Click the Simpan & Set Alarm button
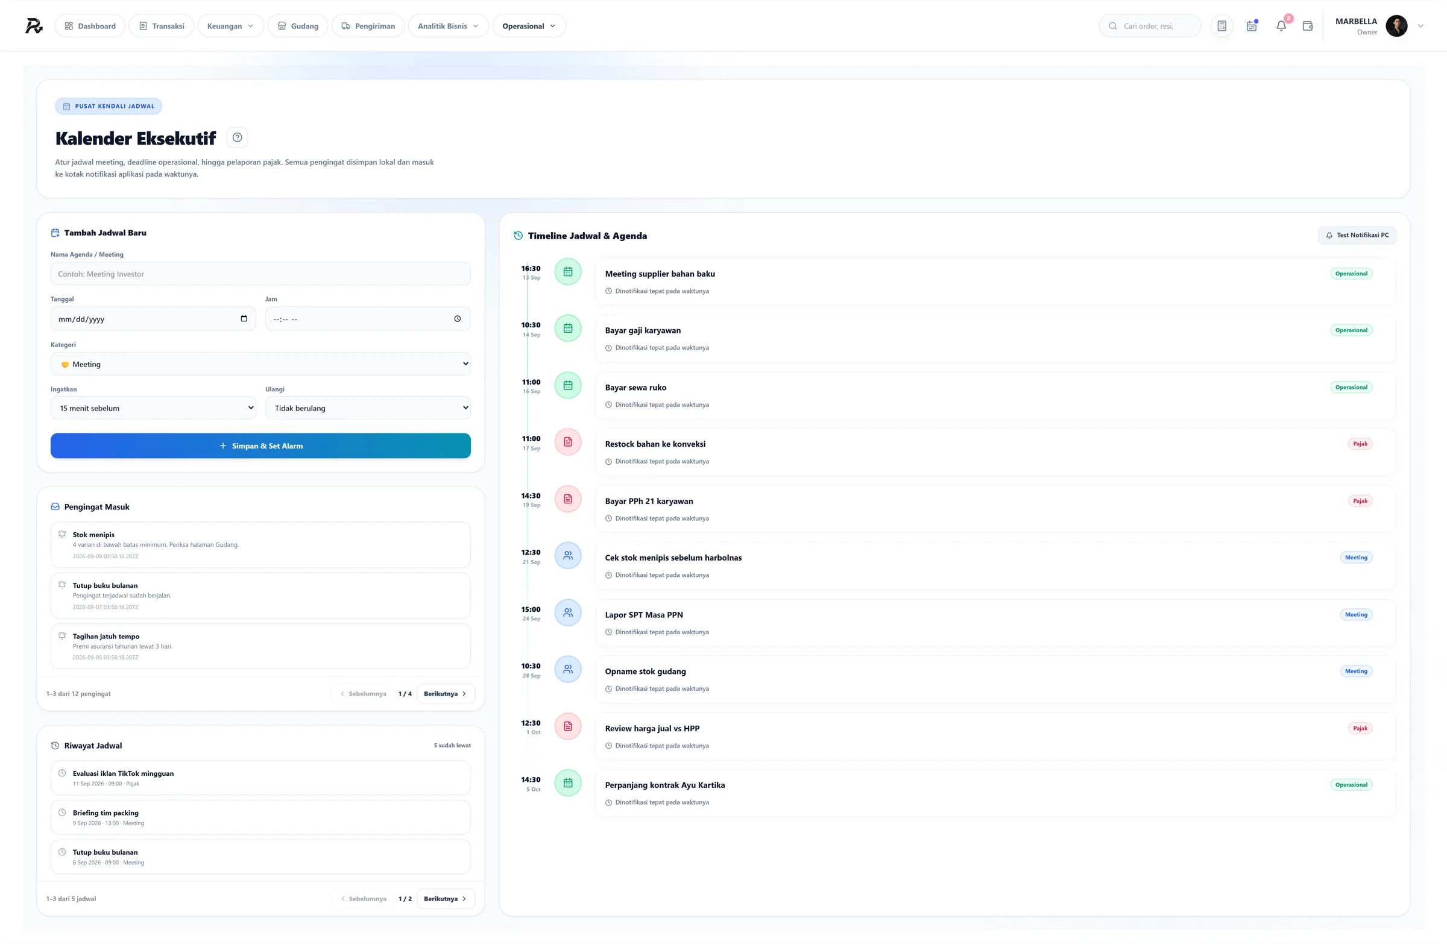The image size is (1447, 944). coord(260,445)
